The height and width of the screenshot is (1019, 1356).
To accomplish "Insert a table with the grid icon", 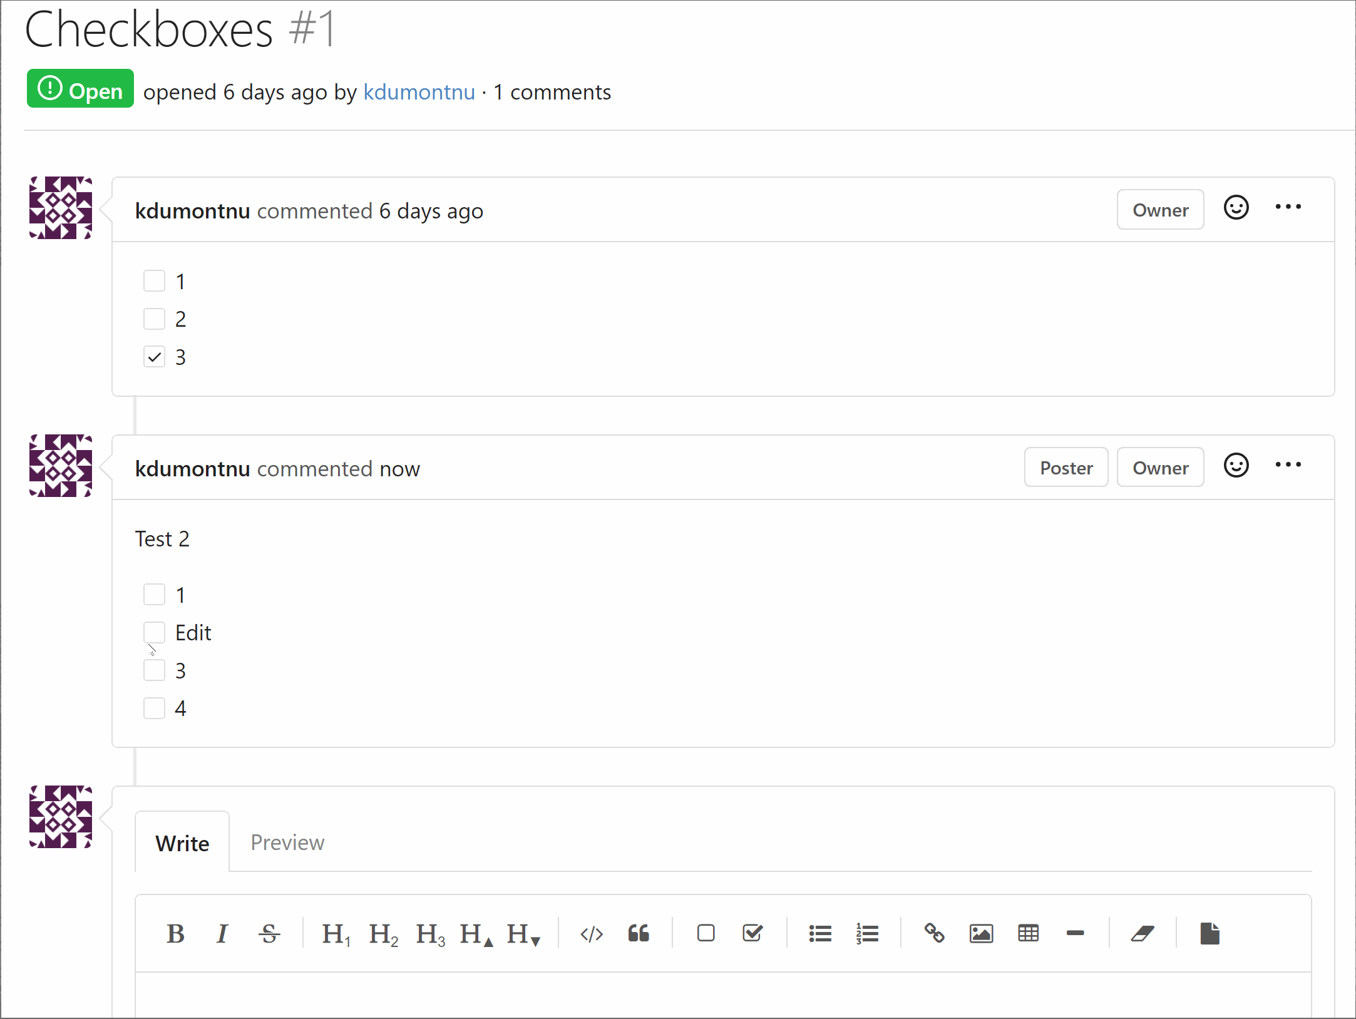I will 1028,933.
